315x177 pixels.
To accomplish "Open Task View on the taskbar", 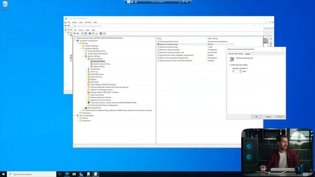I will pos(60,174).
